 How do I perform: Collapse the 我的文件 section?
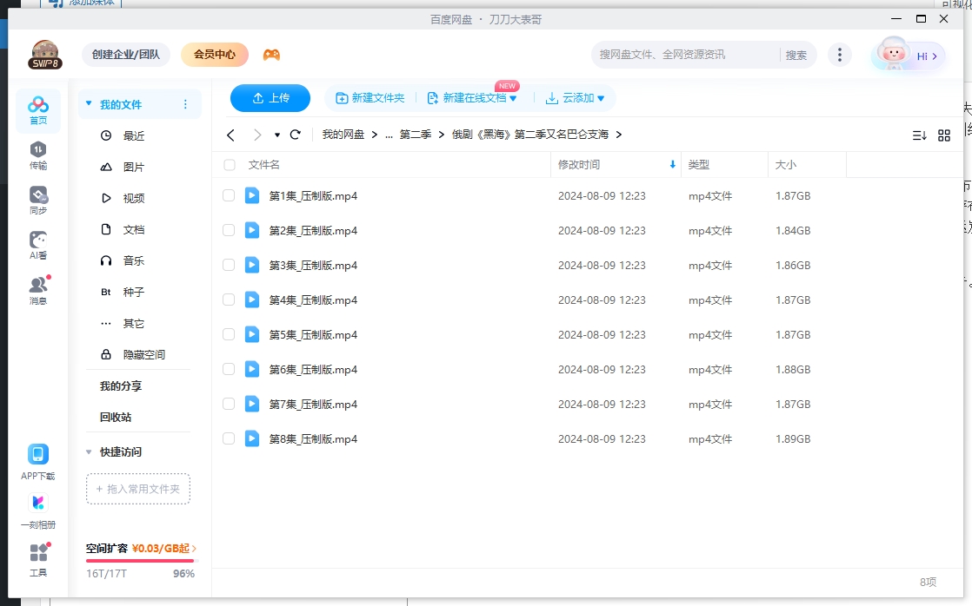(88, 103)
